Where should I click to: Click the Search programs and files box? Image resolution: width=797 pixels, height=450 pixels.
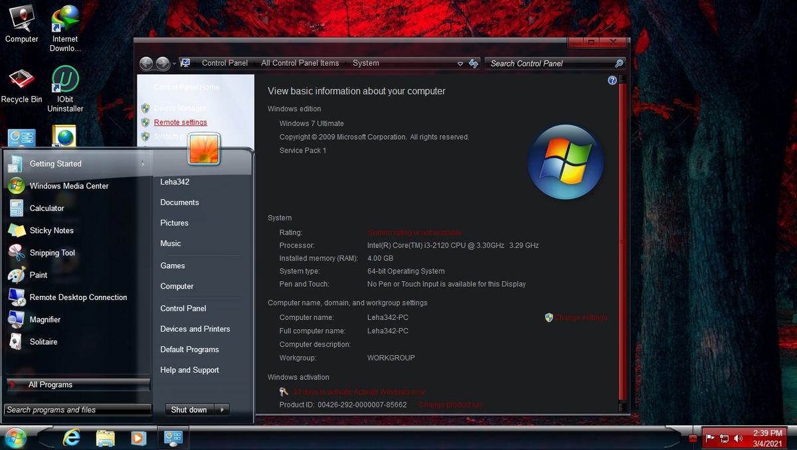(x=77, y=410)
